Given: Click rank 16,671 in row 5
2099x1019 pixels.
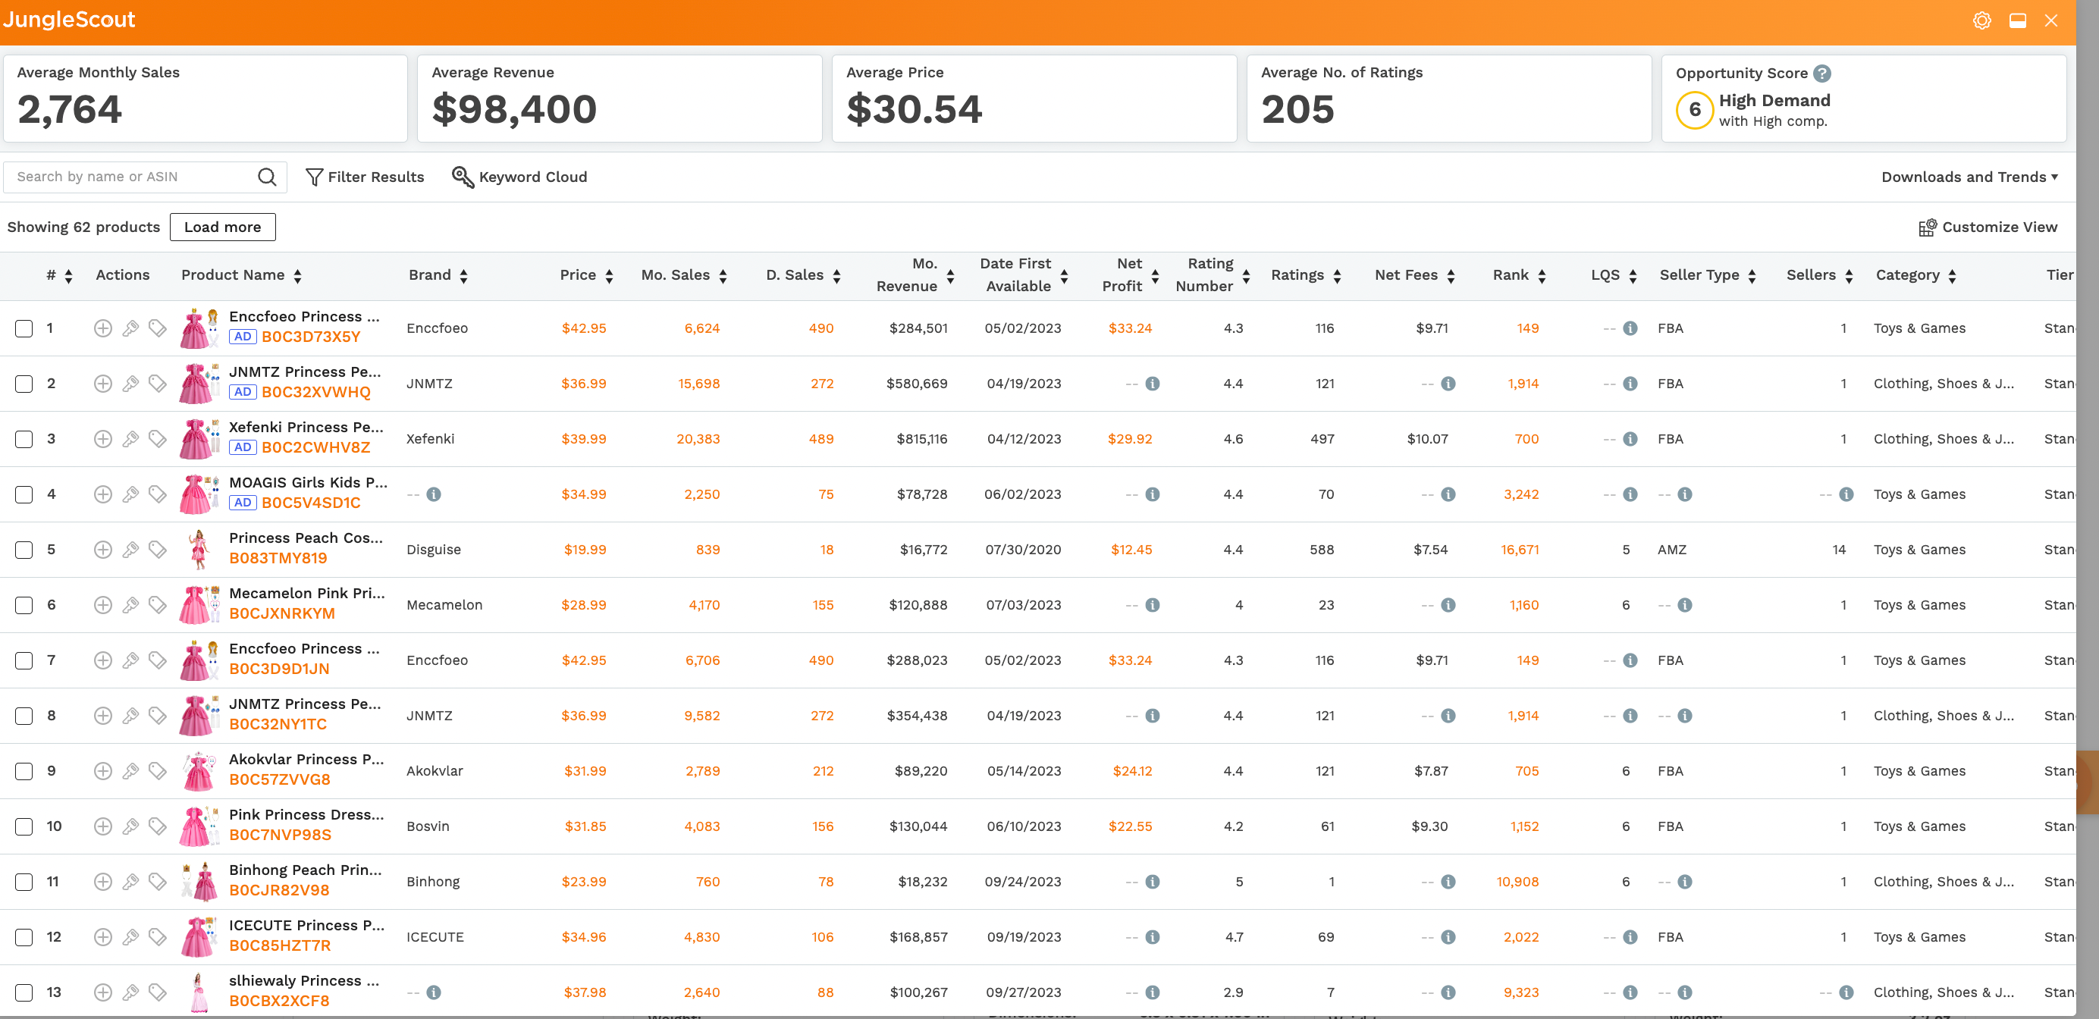Looking at the screenshot, I should tap(1520, 550).
